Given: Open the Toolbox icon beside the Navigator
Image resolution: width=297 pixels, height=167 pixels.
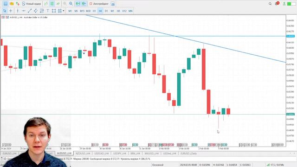Looking at the screenshot, I should 18,4.
